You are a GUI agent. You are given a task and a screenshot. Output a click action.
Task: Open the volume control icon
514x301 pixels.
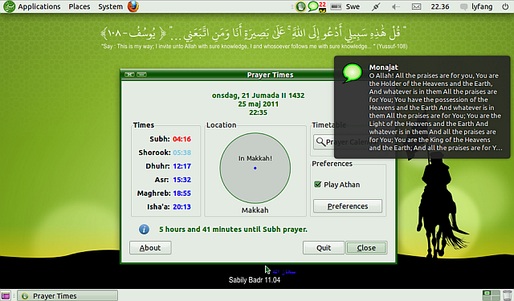click(396, 6)
